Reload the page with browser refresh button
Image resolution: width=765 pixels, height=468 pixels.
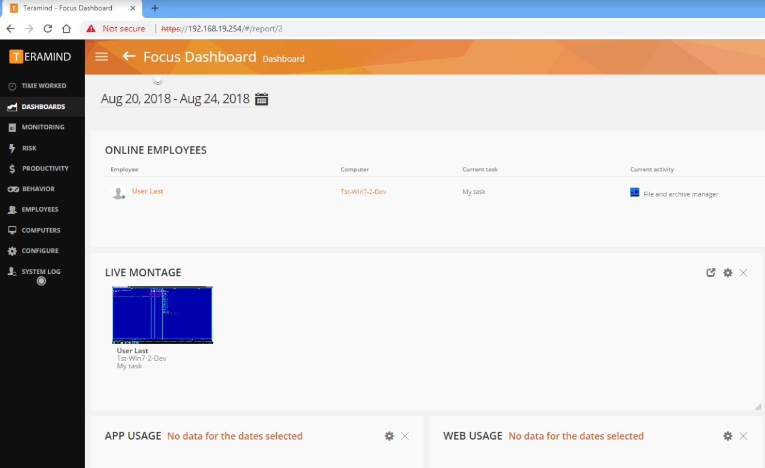point(48,28)
